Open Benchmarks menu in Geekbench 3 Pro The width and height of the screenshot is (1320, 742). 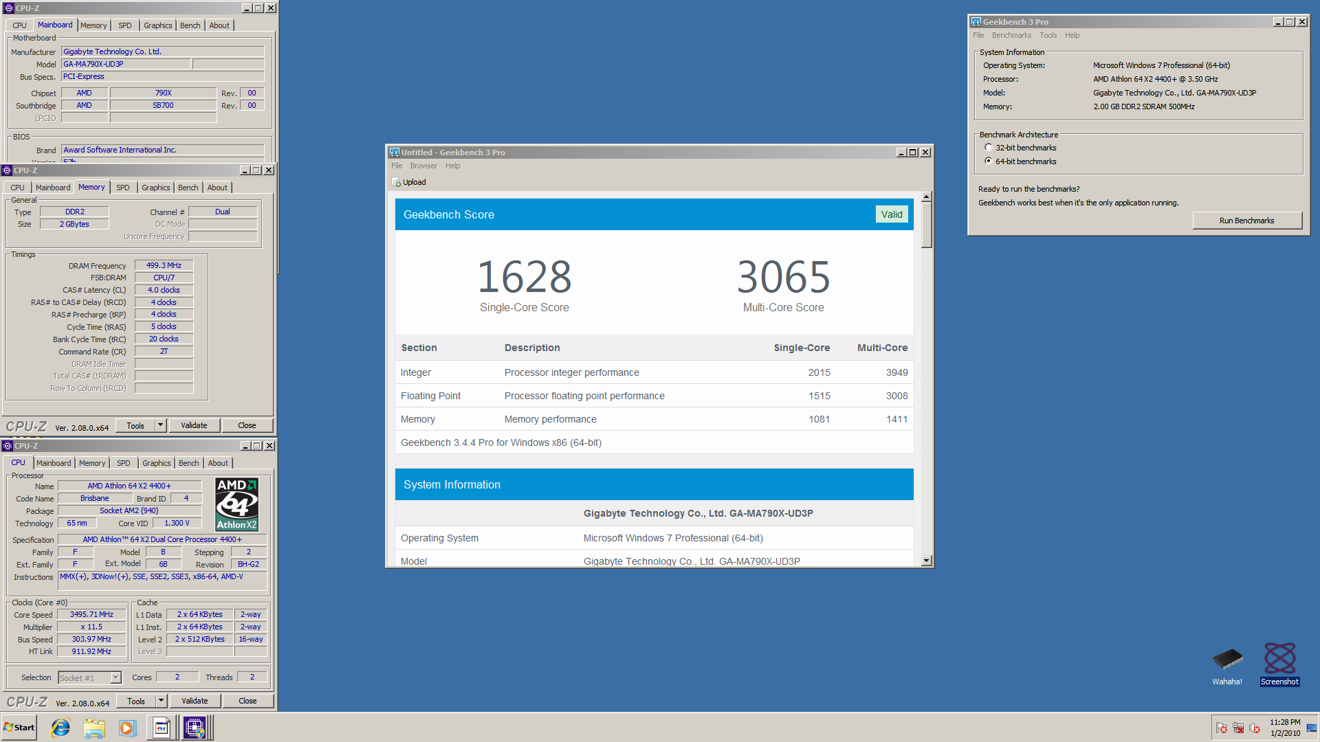tap(1011, 35)
